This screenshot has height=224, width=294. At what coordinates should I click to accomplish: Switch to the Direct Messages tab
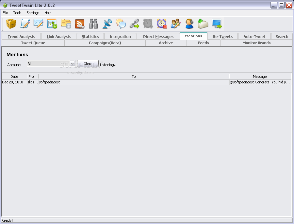tap(158, 37)
